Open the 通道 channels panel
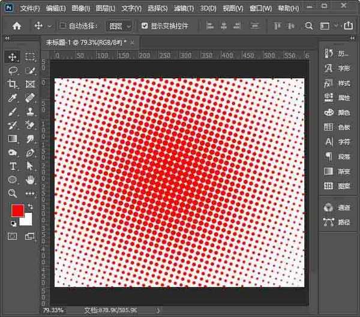Viewport: 360px width, 317px height. (x=337, y=208)
